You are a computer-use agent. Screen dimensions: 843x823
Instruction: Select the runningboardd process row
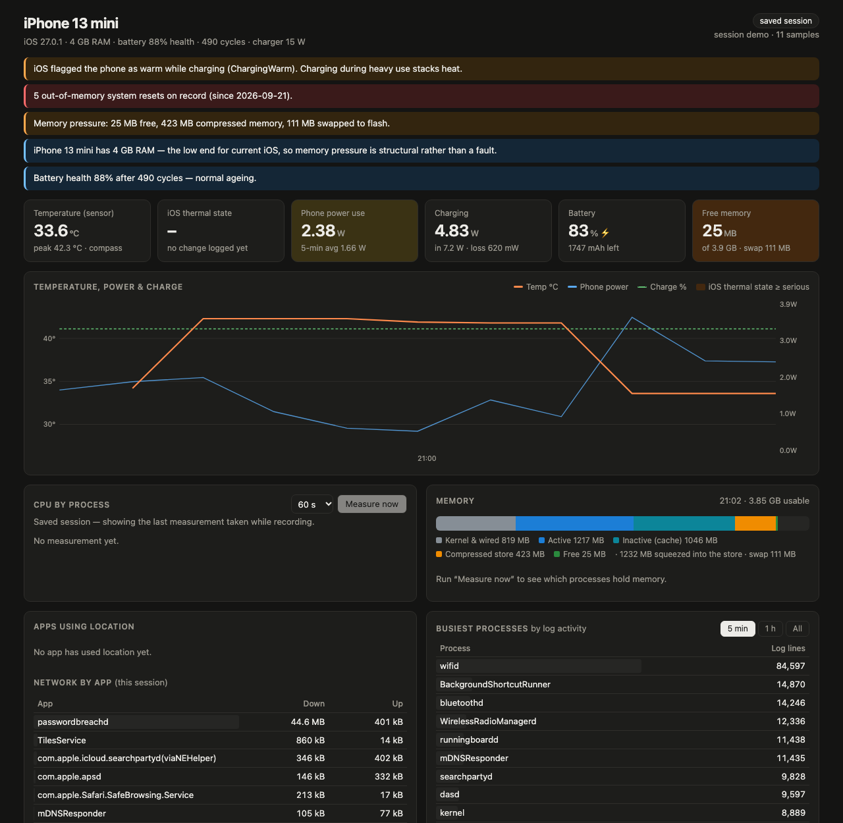(622, 740)
